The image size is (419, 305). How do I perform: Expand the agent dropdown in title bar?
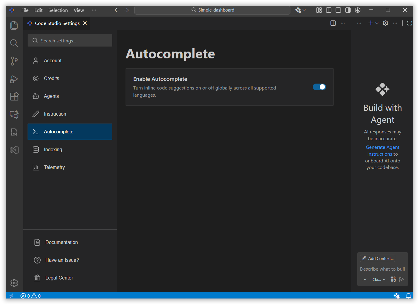[304, 10]
